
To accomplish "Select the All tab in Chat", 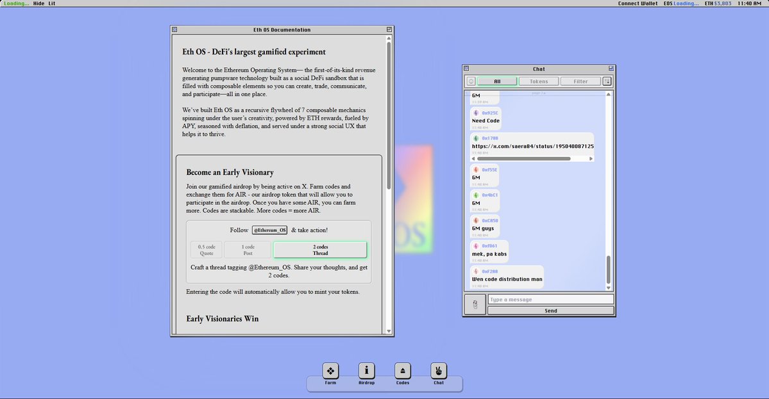I will click(x=497, y=81).
